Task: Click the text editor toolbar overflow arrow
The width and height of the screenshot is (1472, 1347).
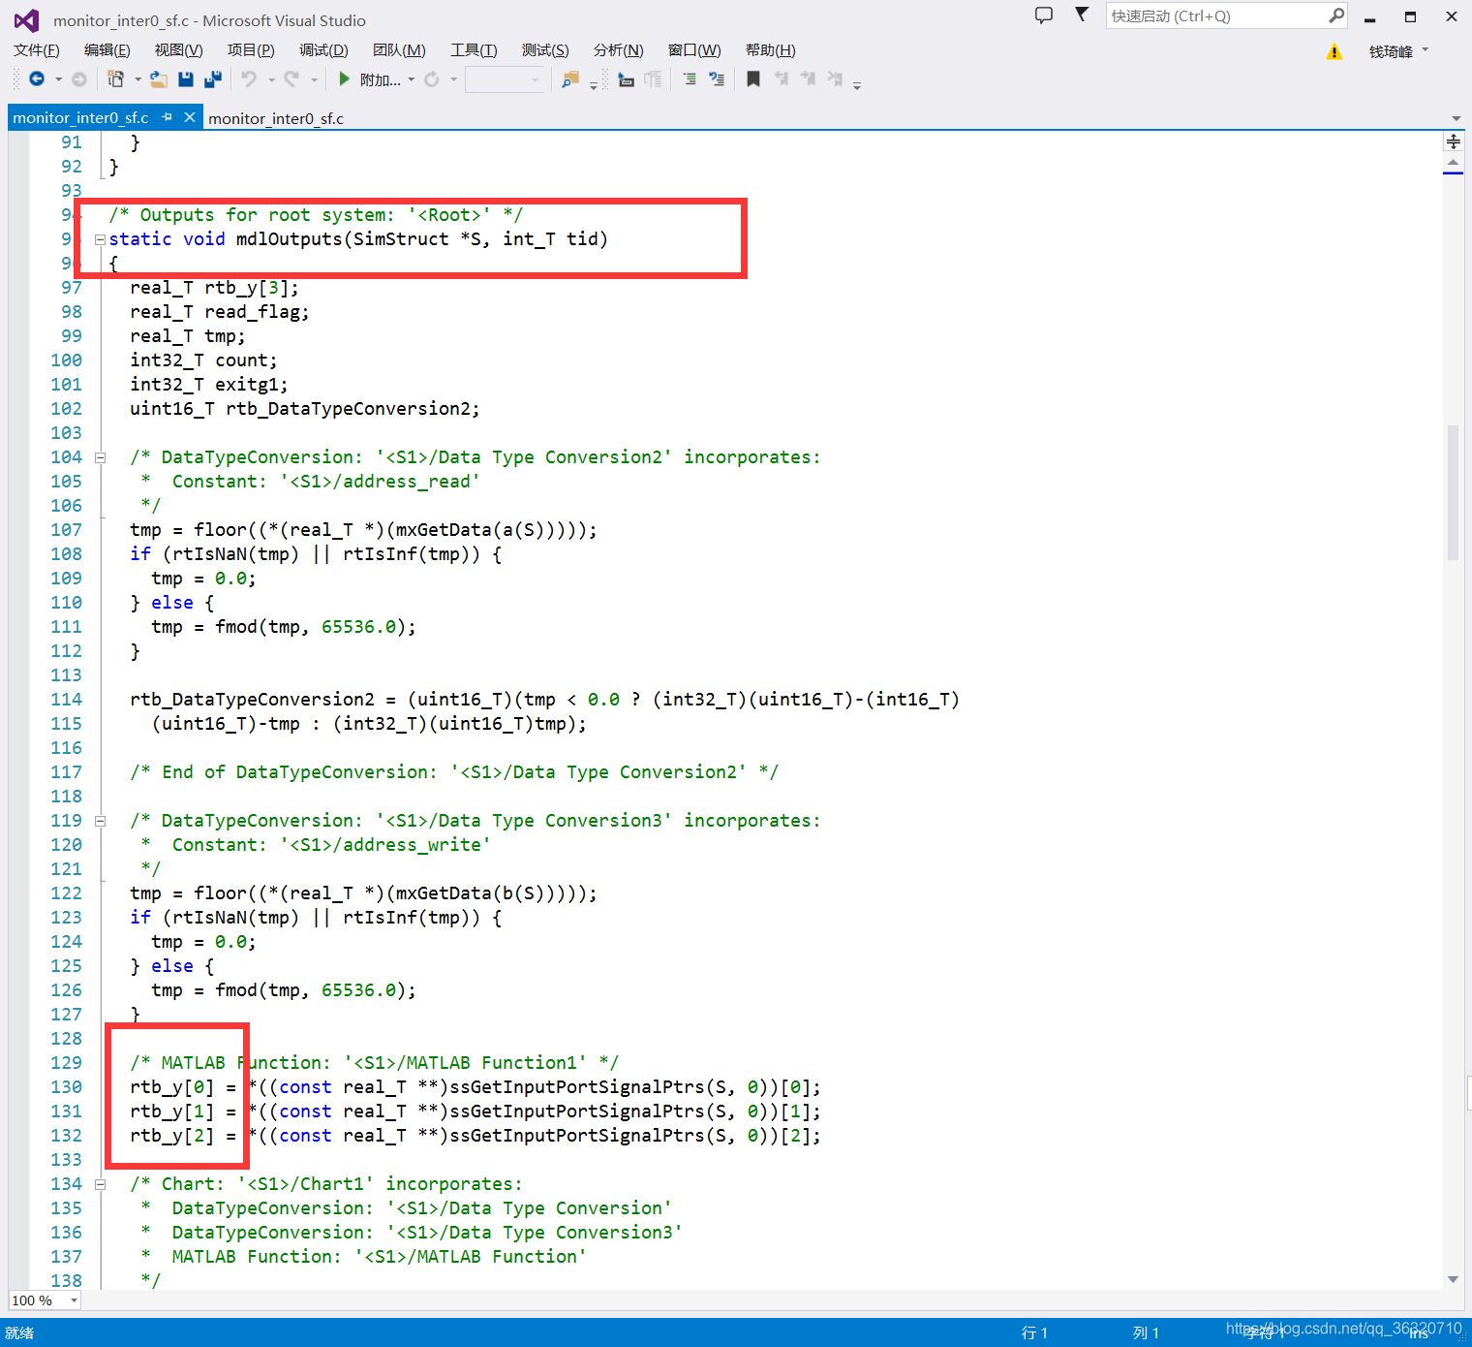Action: click(857, 85)
